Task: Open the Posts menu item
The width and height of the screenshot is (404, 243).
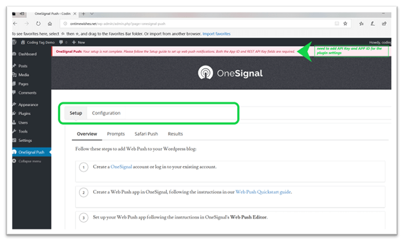Action: click(x=23, y=66)
